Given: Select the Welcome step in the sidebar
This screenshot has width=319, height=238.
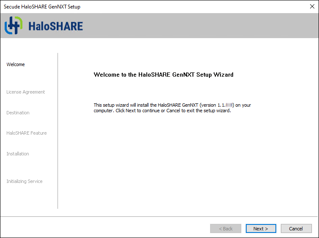Looking at the screenshot, I should click(x=16, y=64).
